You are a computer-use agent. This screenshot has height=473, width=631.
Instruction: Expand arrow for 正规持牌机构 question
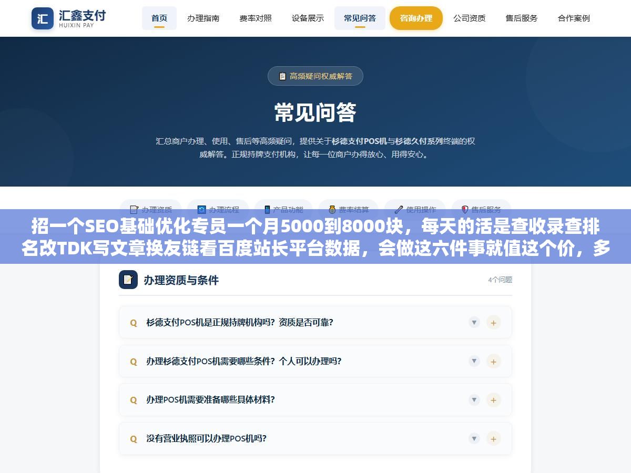pyautogui.click(x=474, y=322)
